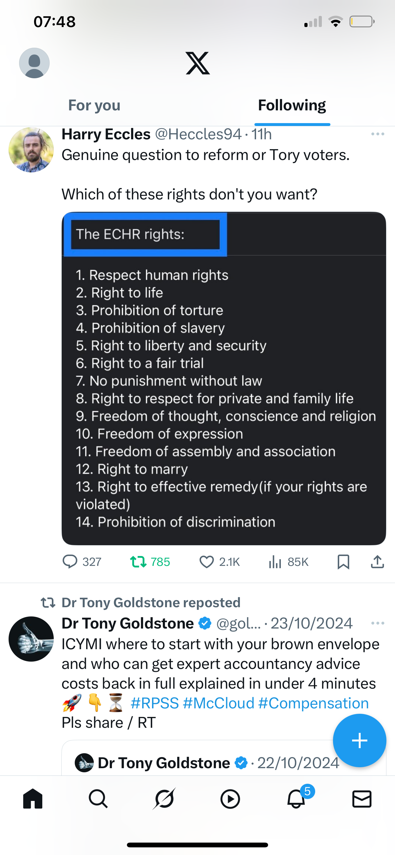This screenshot has width=395, height=855.
Task: Tap the X logo at top
Action: [198, 63]
